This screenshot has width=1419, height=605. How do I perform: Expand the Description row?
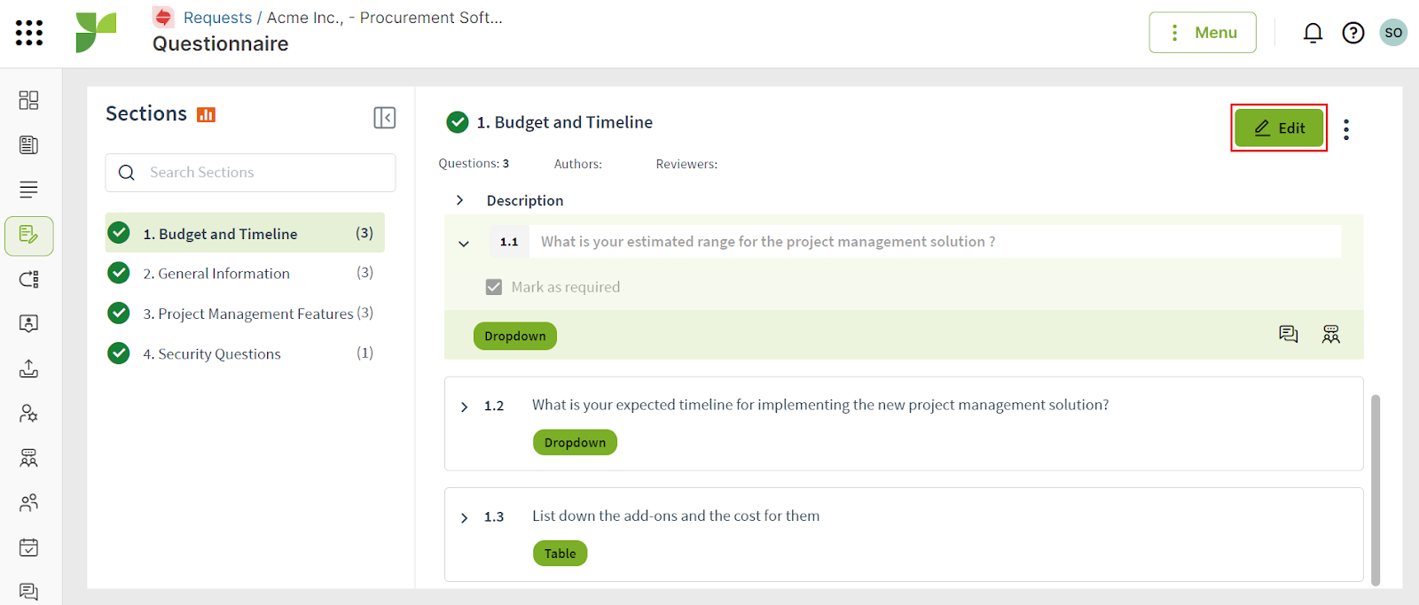[459, 200]
